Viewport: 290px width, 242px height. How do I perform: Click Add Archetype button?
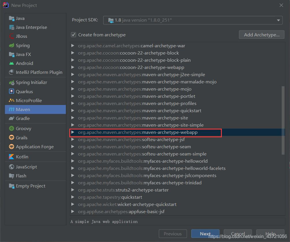click(261, 35)
